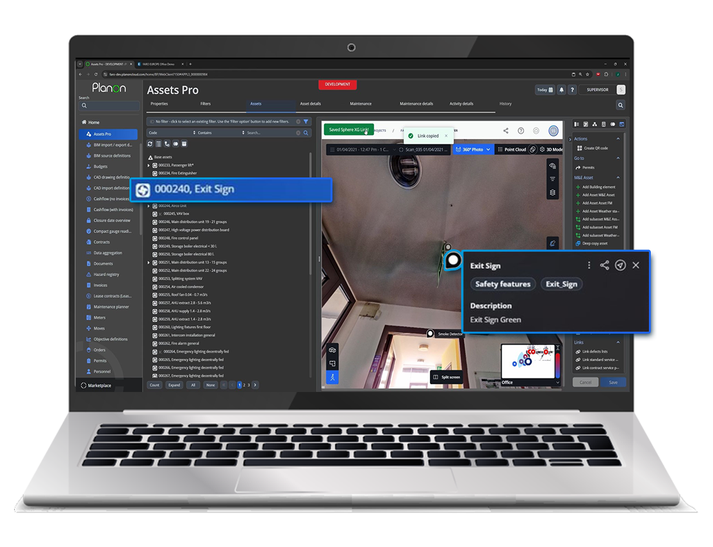Image resolution: width=713 pixels, height=547 pixels.
Task: Click the magnifier beside the Search... field
Action: [x=306, y=133]
